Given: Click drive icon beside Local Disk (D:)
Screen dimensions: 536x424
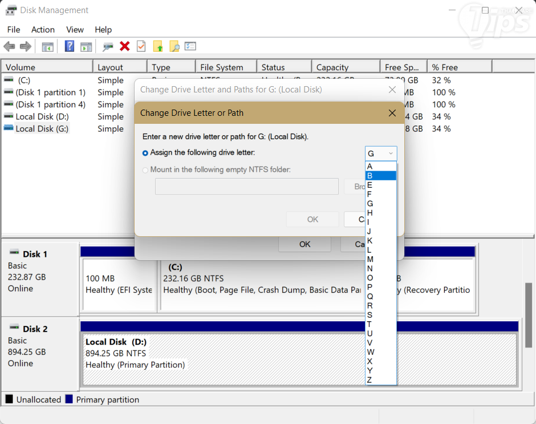Looking at the screenshot, I should tap(9, 116).
